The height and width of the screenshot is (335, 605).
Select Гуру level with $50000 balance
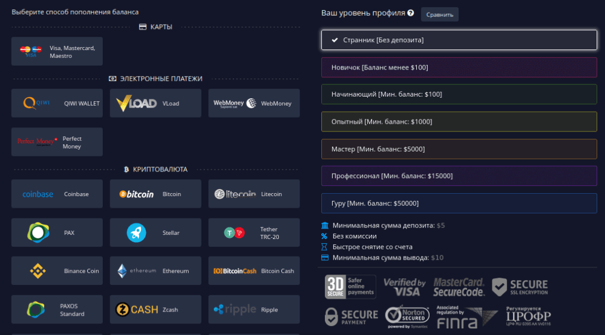pyautogui.click(x=459, y=203)
